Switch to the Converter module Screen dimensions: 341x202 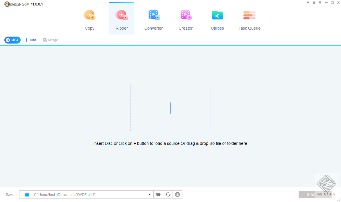[154, 20]
